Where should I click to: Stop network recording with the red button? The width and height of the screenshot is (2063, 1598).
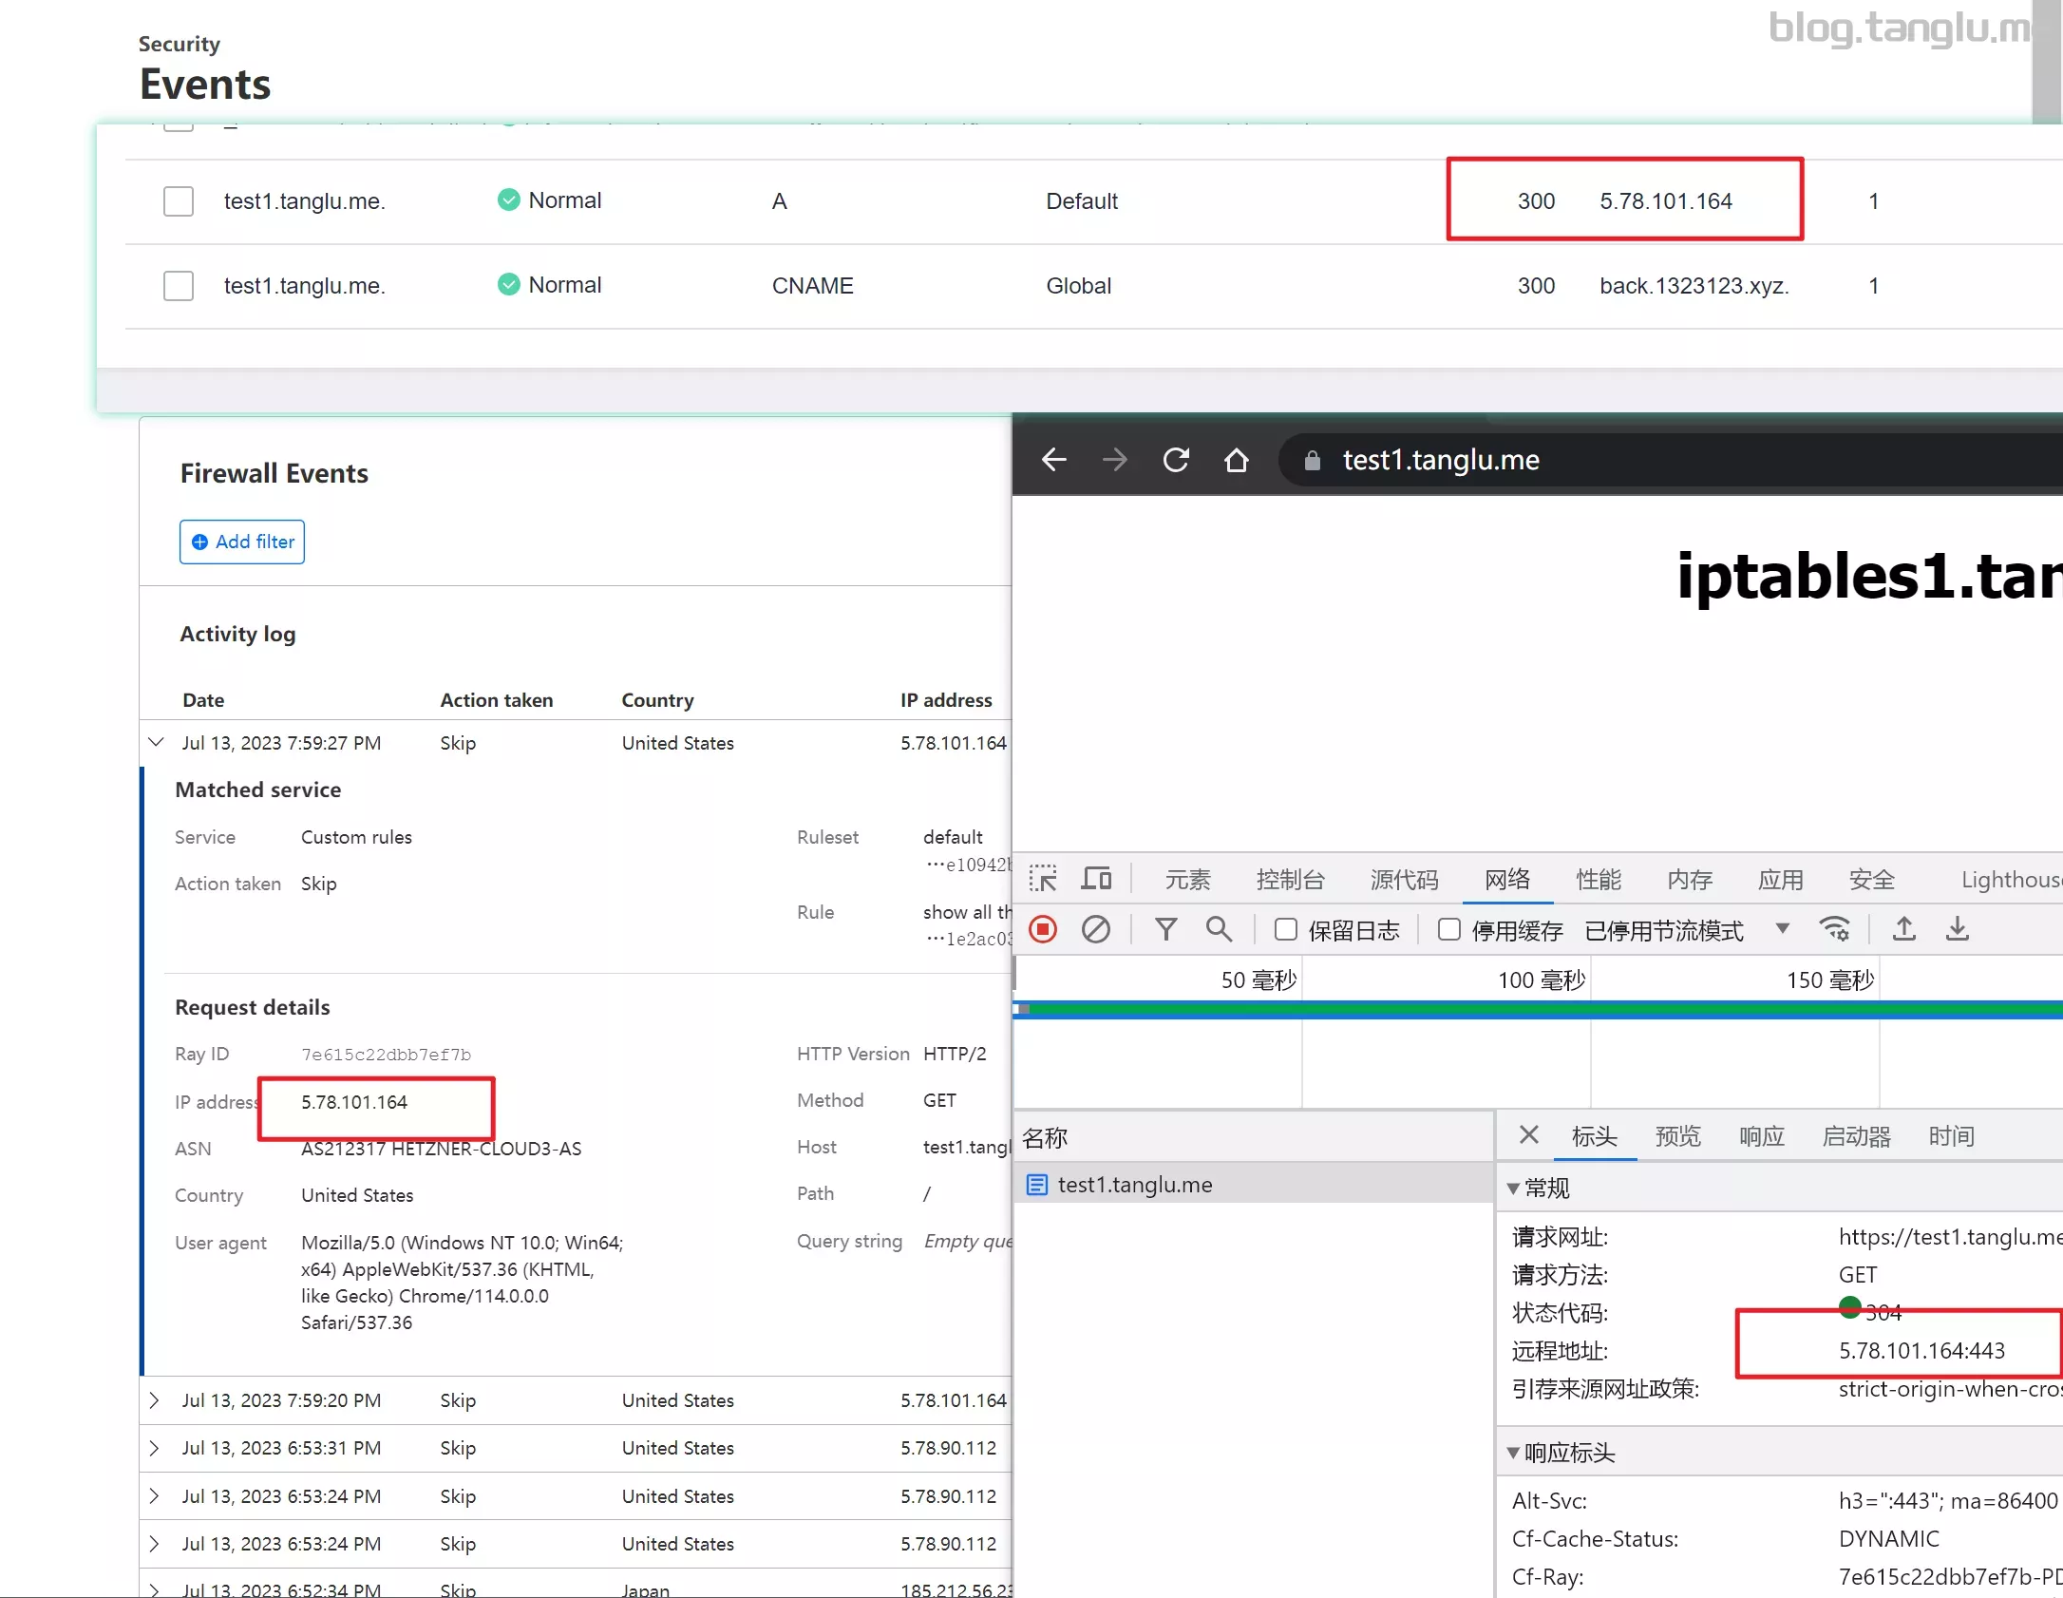1043,929
